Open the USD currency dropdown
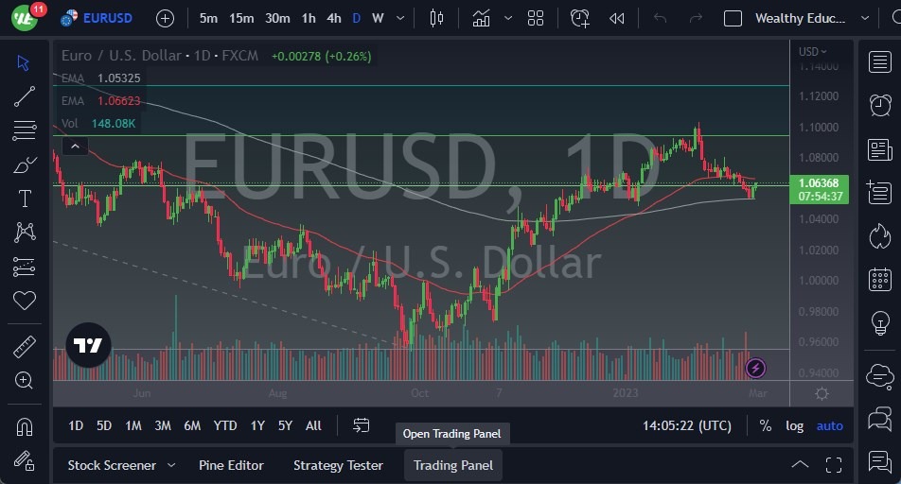901x484 pixels. 812,52
